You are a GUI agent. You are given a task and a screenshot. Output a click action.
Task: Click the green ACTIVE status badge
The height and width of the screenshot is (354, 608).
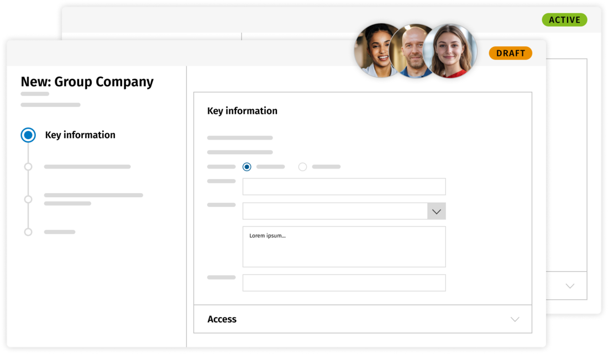click(x=564, y=20)
